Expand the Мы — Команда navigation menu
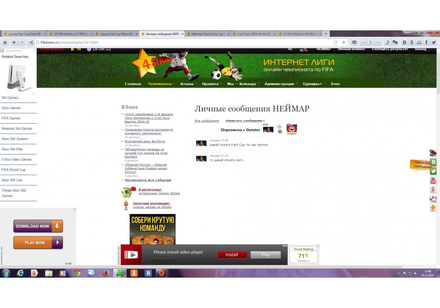The width and height of the screenshot is (440, 308). coord(243,84)
